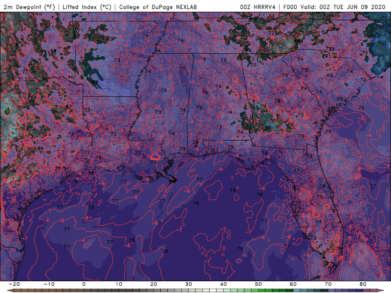Click the bright green swatch below 50 on colorbar
This screenshot has height=293, width=391.
[262, 291]
